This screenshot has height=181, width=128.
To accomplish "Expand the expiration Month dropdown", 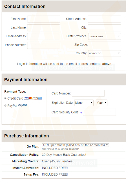I will [x=84, y=103].
